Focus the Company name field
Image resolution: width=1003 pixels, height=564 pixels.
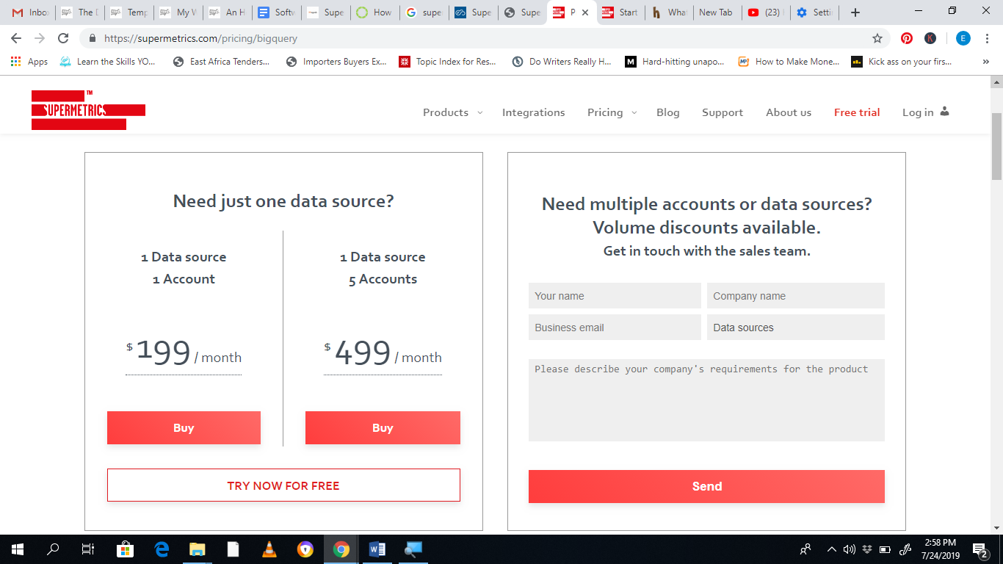point(796,296)
